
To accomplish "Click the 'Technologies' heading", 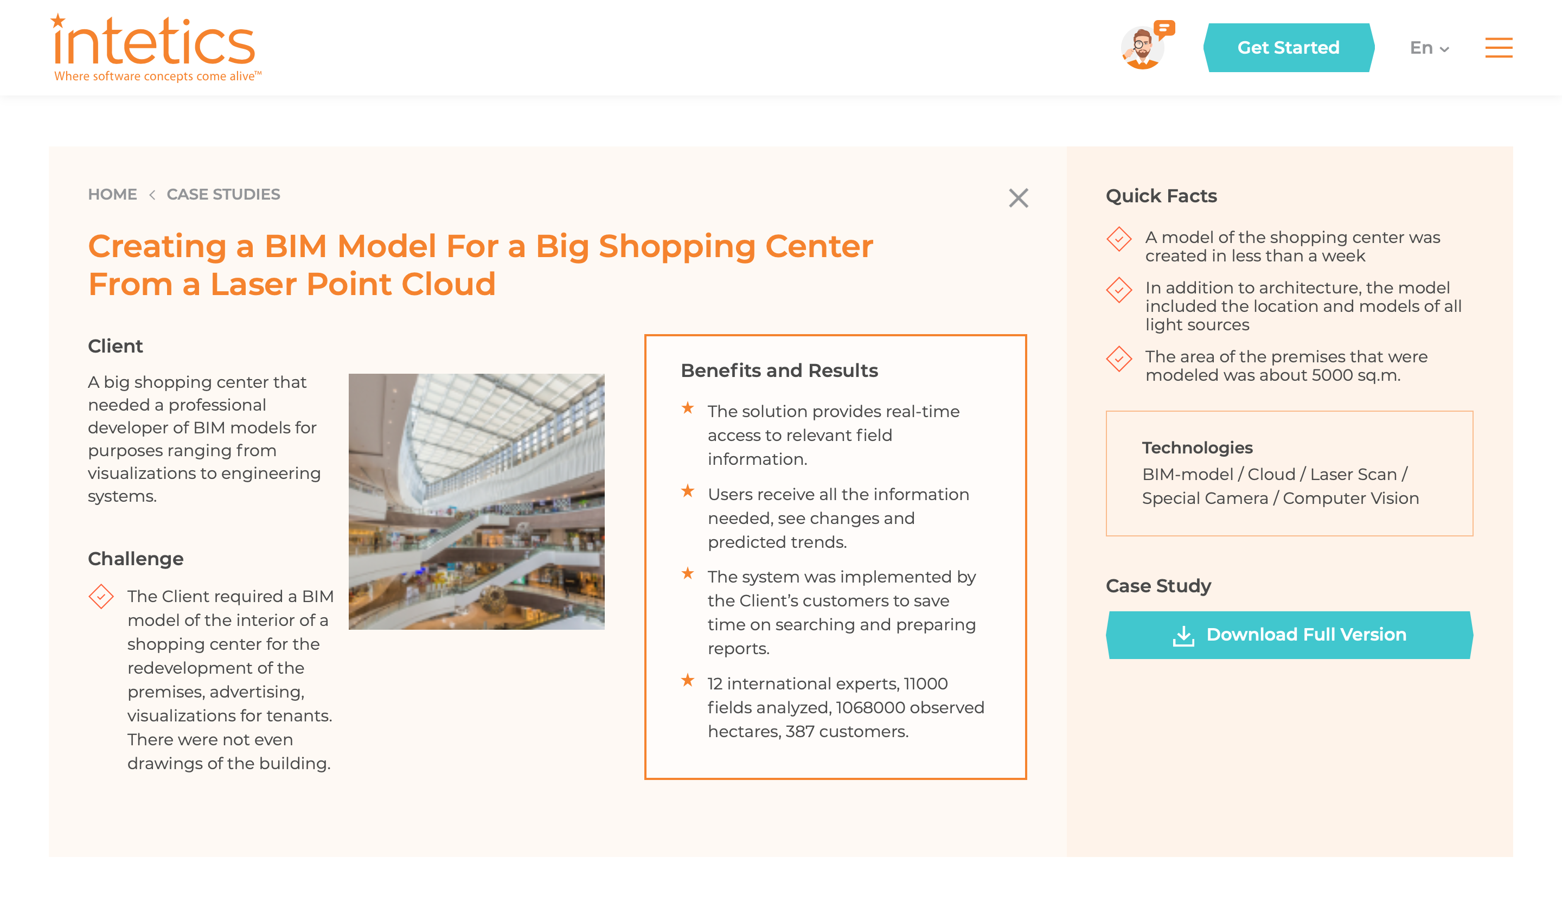I will click(1197, 447).
